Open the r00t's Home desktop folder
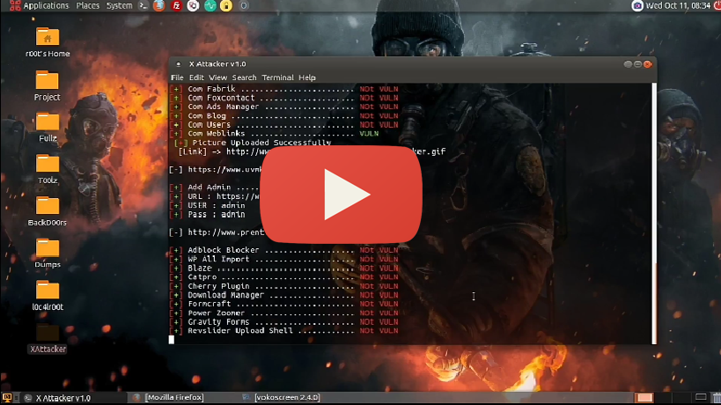This screenshot has height=405, width=721. click(x=48, y=43)
